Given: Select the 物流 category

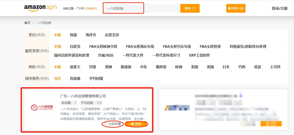Looking at the screenshot, I should 73,35.
